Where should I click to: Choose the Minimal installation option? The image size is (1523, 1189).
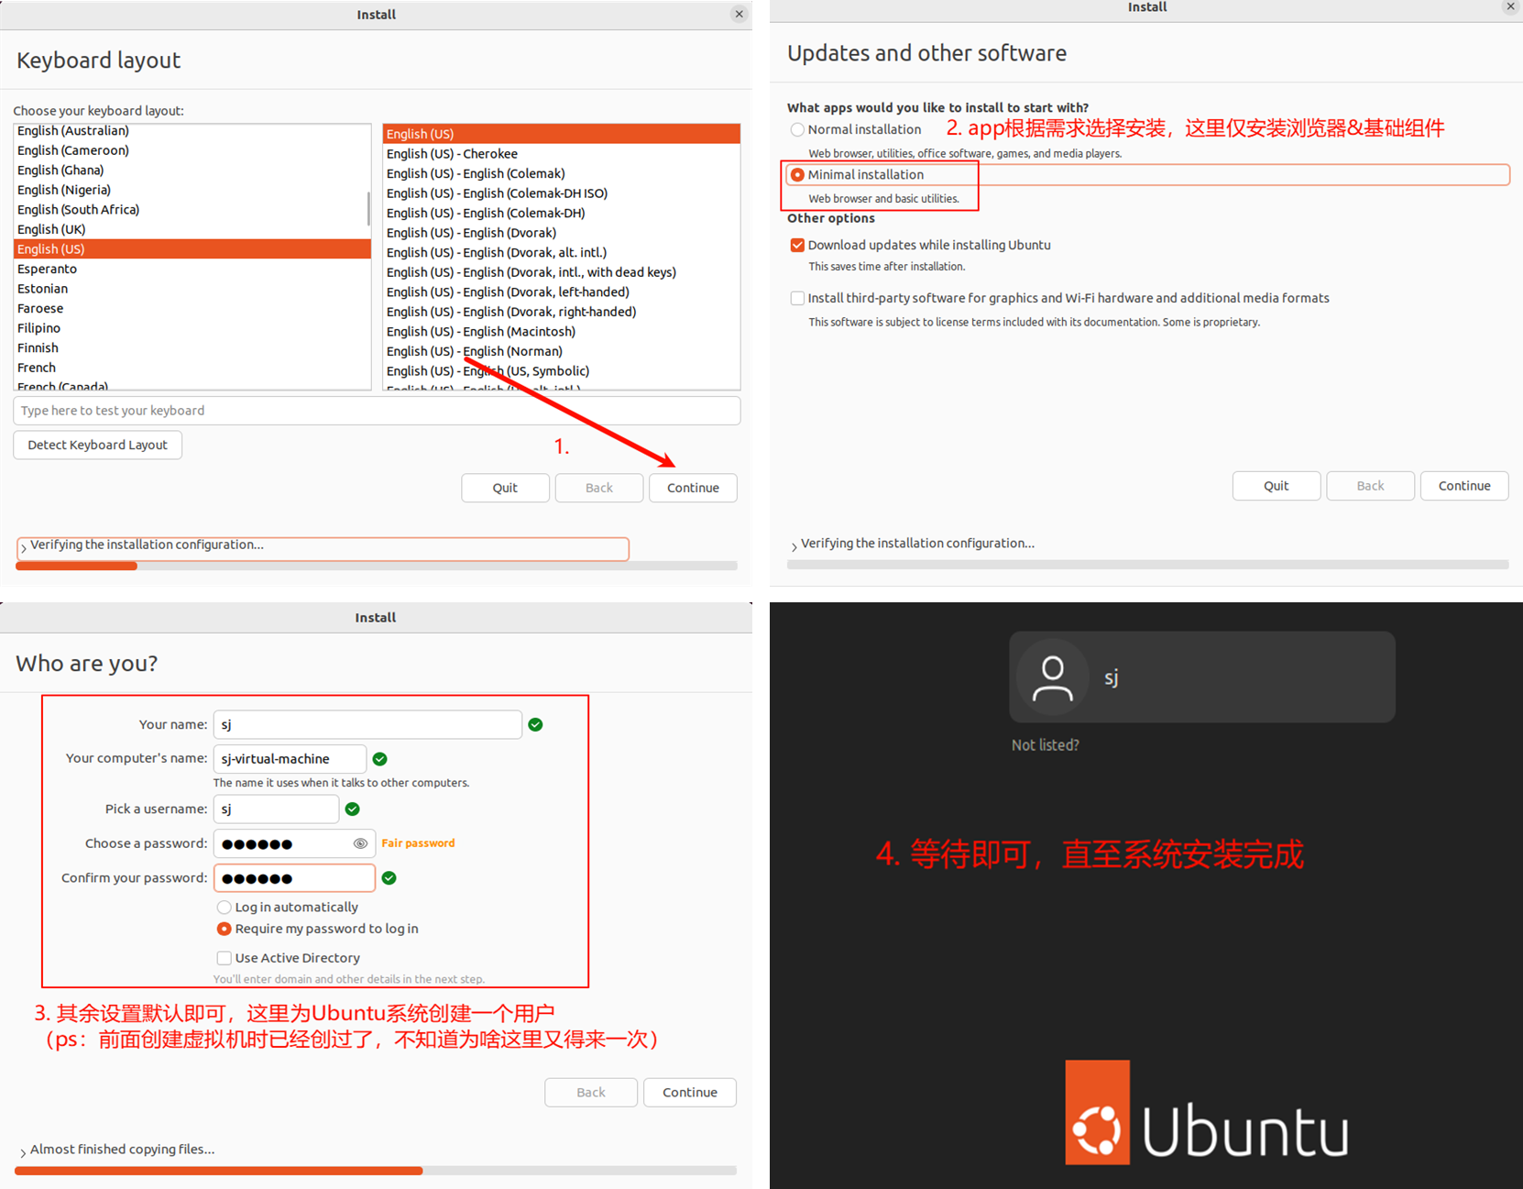(797, 174)
